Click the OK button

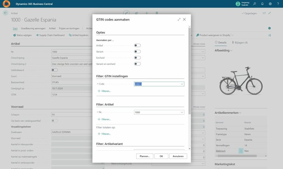point(161,156)
